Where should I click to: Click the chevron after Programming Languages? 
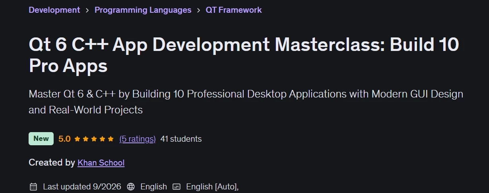point(198,10)
